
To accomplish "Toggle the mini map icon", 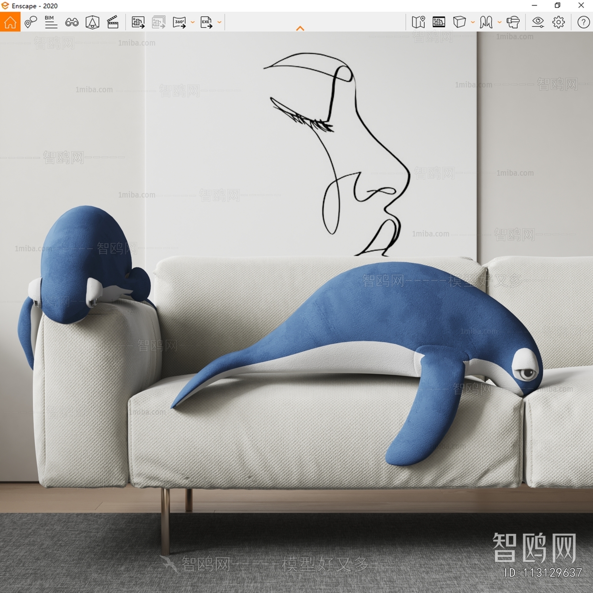I will 418,22.
